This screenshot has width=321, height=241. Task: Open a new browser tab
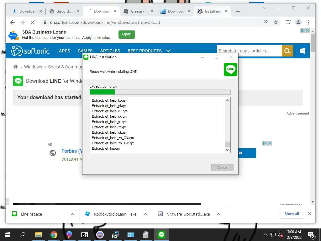pos(238,11)
